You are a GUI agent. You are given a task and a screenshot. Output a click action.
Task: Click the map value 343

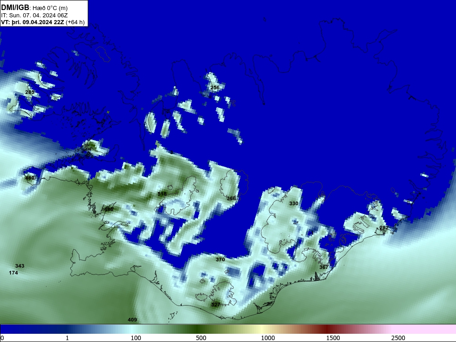coord(20,266)
